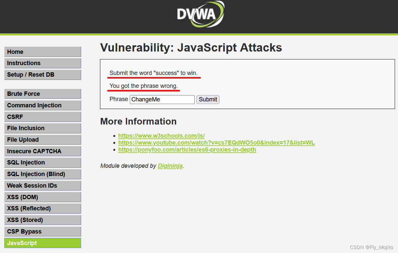Viewport: 398px width, 253px height.
Task: Open the Insecure CAPTCHA module
Action: pyautogui.click(x=42, y=151)
